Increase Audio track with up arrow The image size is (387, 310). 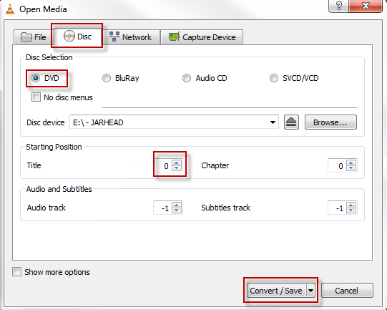click(177, 205)
